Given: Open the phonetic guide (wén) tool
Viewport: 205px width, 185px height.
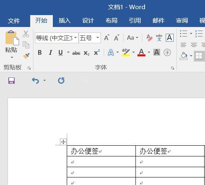Looking at the screenshot, I should tap(159, 38).
